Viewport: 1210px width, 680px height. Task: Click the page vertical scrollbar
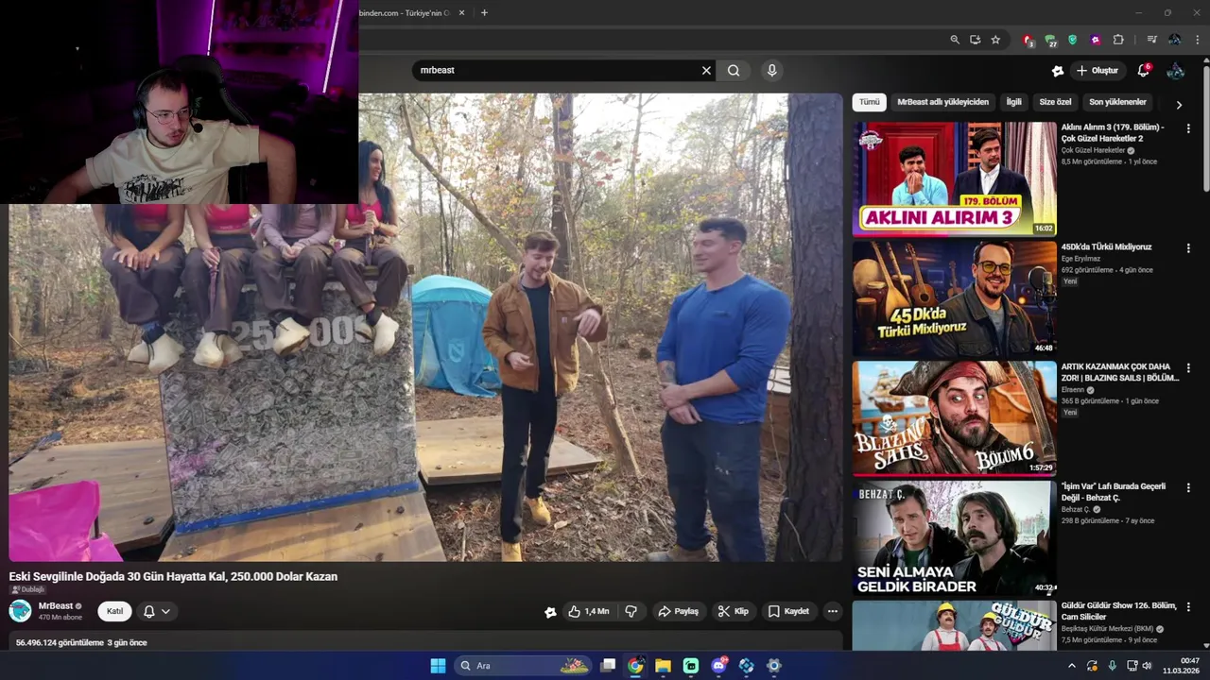point(1205,127)
